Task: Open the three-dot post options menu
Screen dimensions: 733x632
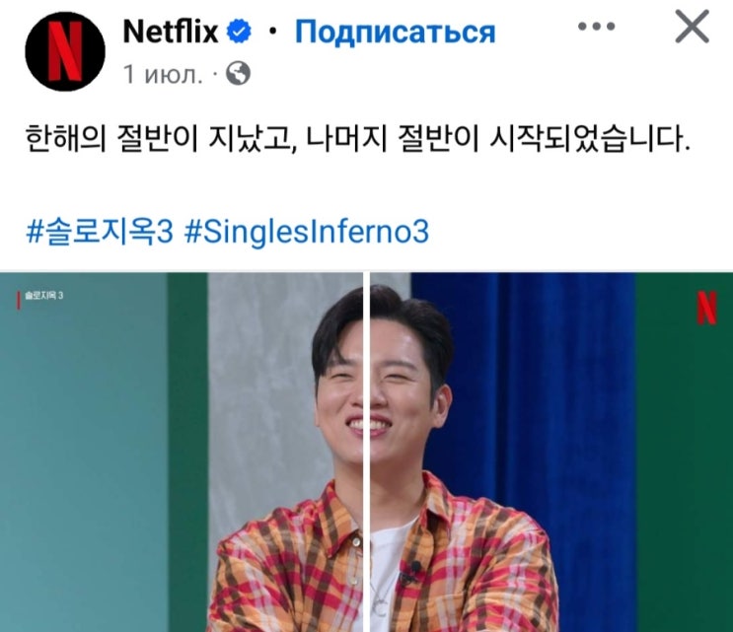Action: click(597, 27)
